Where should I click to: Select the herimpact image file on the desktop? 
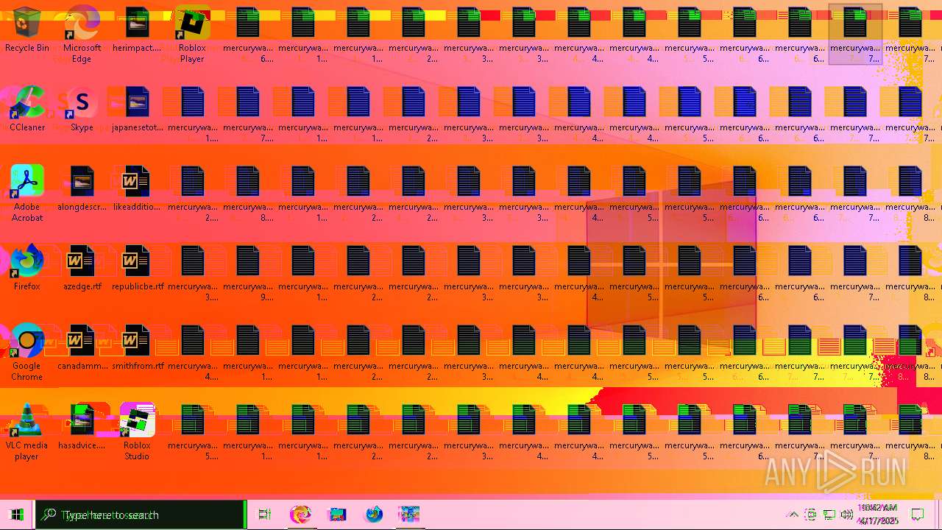(137, 30)
